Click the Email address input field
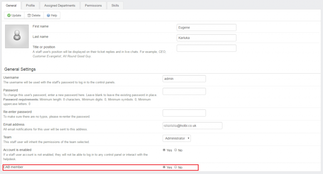Image resolution: width=323 pixels, height=174 pixels. coord(192,126)
